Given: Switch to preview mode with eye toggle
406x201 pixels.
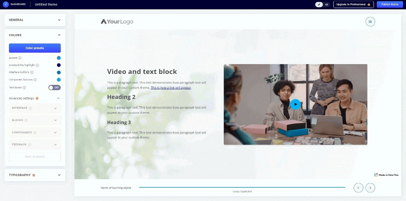Looking at the screenshot, I should click(x=326, y=4).
